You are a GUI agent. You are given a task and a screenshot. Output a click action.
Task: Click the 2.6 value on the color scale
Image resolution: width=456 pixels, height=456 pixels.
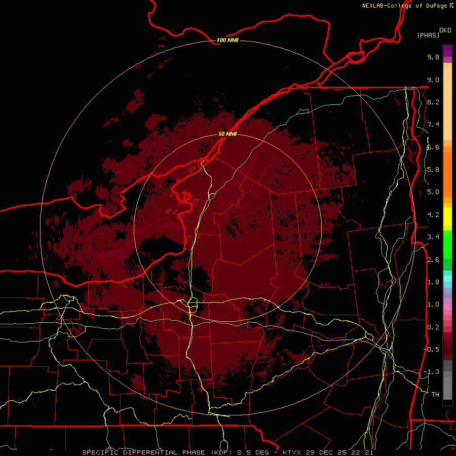[433, 260]
